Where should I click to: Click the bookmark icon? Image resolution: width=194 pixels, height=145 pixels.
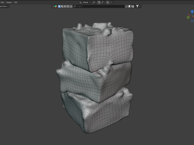coord(129,6)
